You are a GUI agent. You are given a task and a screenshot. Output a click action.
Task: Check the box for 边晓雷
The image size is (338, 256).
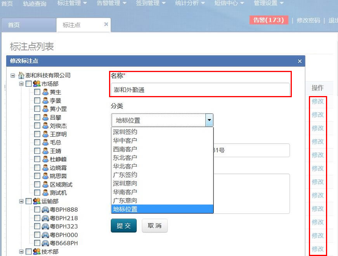click(37, 168)
